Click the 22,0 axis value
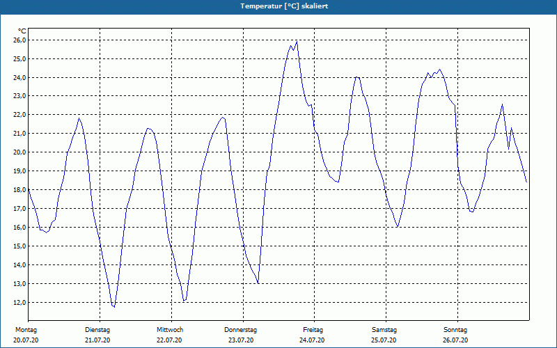The width and height of the screenshot is (557, 348). tap(19, 115)
